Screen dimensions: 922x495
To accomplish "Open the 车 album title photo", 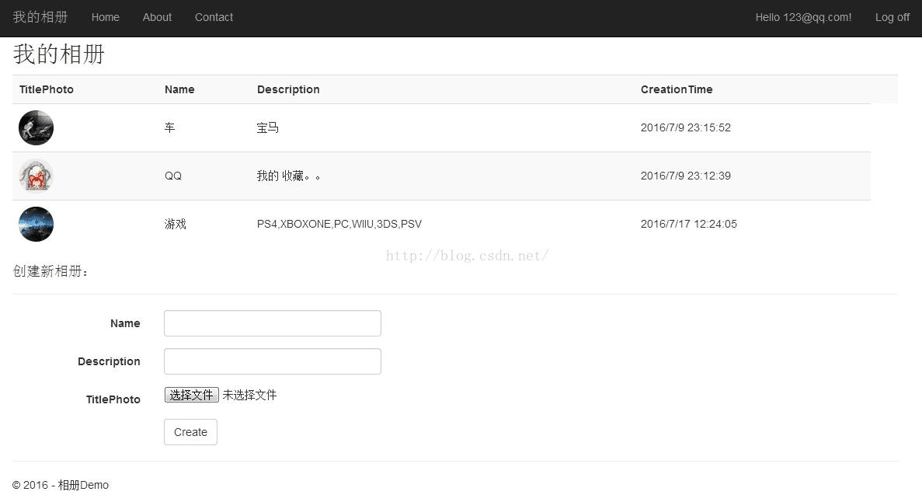I will 36,127.
